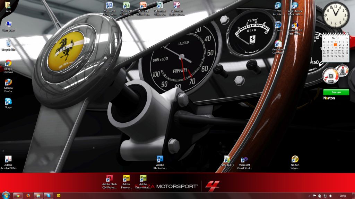Open the Alex user folder icon
355x199 pixels.
coord(8,7)
